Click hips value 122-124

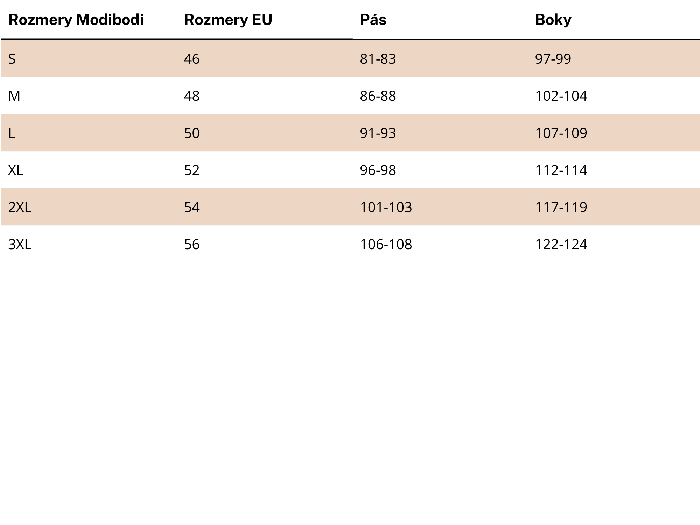pos(561,244)
